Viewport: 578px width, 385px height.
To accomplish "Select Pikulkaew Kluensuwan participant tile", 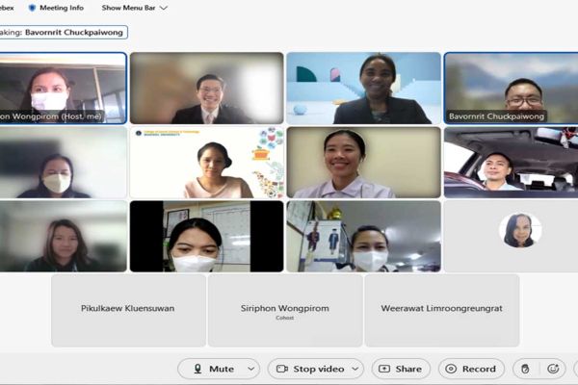I will point(128,310).
